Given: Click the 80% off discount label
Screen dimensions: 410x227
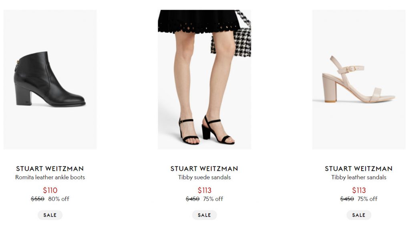Looking at the screenshot, I should (x=58, y=199).
